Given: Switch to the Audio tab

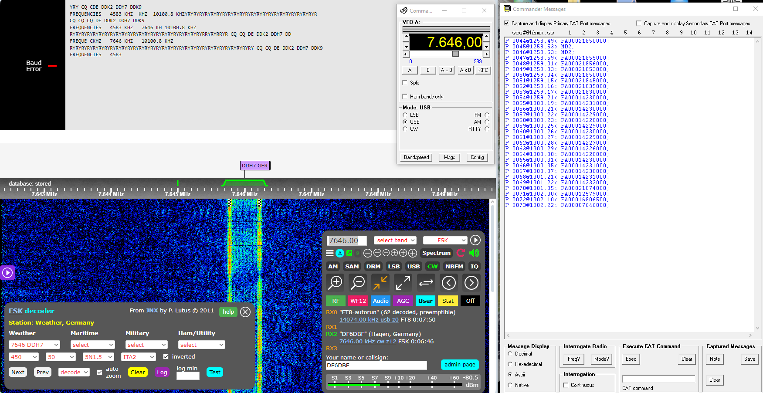Looking at the screenshot, I should tap(380, 301).
